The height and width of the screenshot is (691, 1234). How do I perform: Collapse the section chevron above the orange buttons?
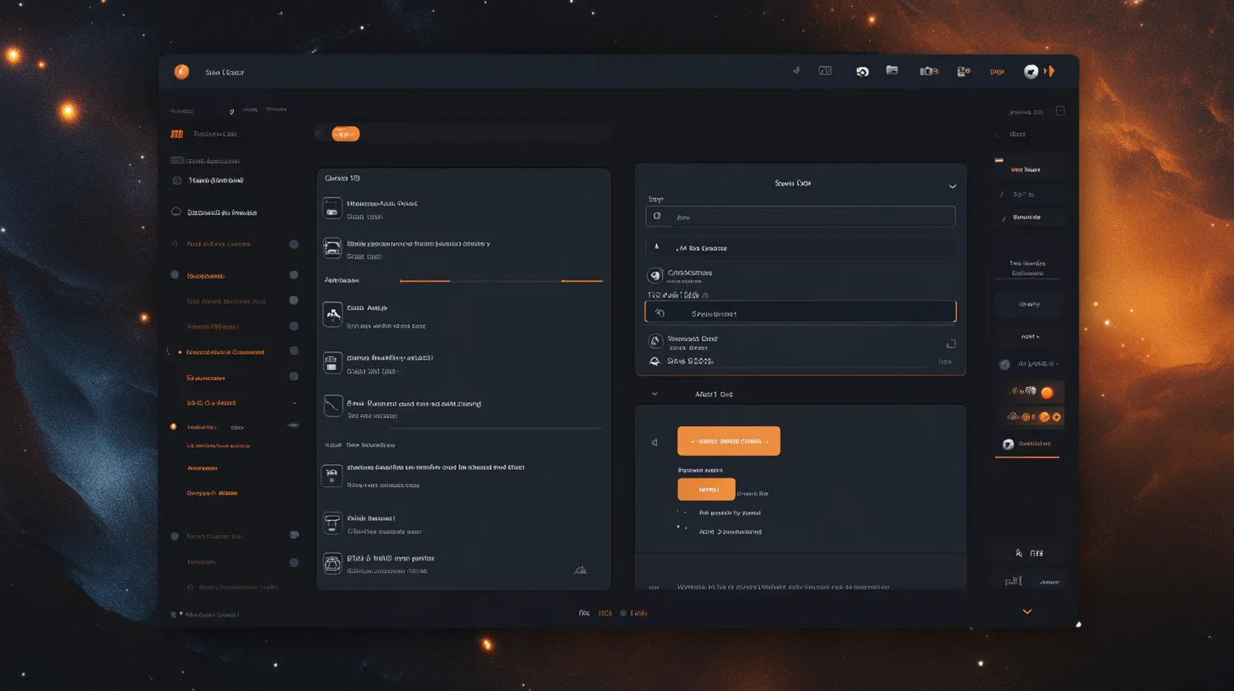tap(654, 394)
